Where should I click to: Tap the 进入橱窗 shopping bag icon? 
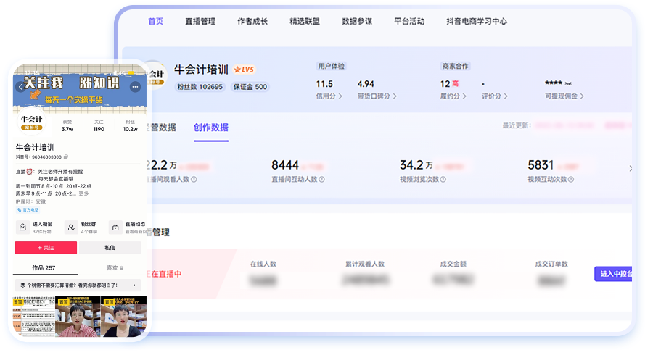pyautogui.click(x=23, y=228)
